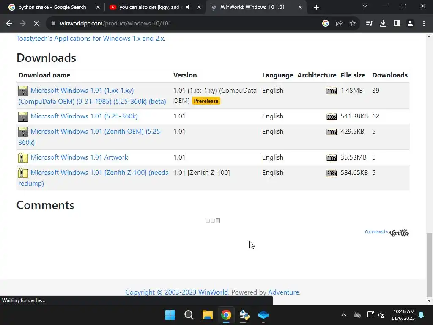This screenshot has height=325, width=433.
Task: Open the notification bell
Action: click(422, 315)
